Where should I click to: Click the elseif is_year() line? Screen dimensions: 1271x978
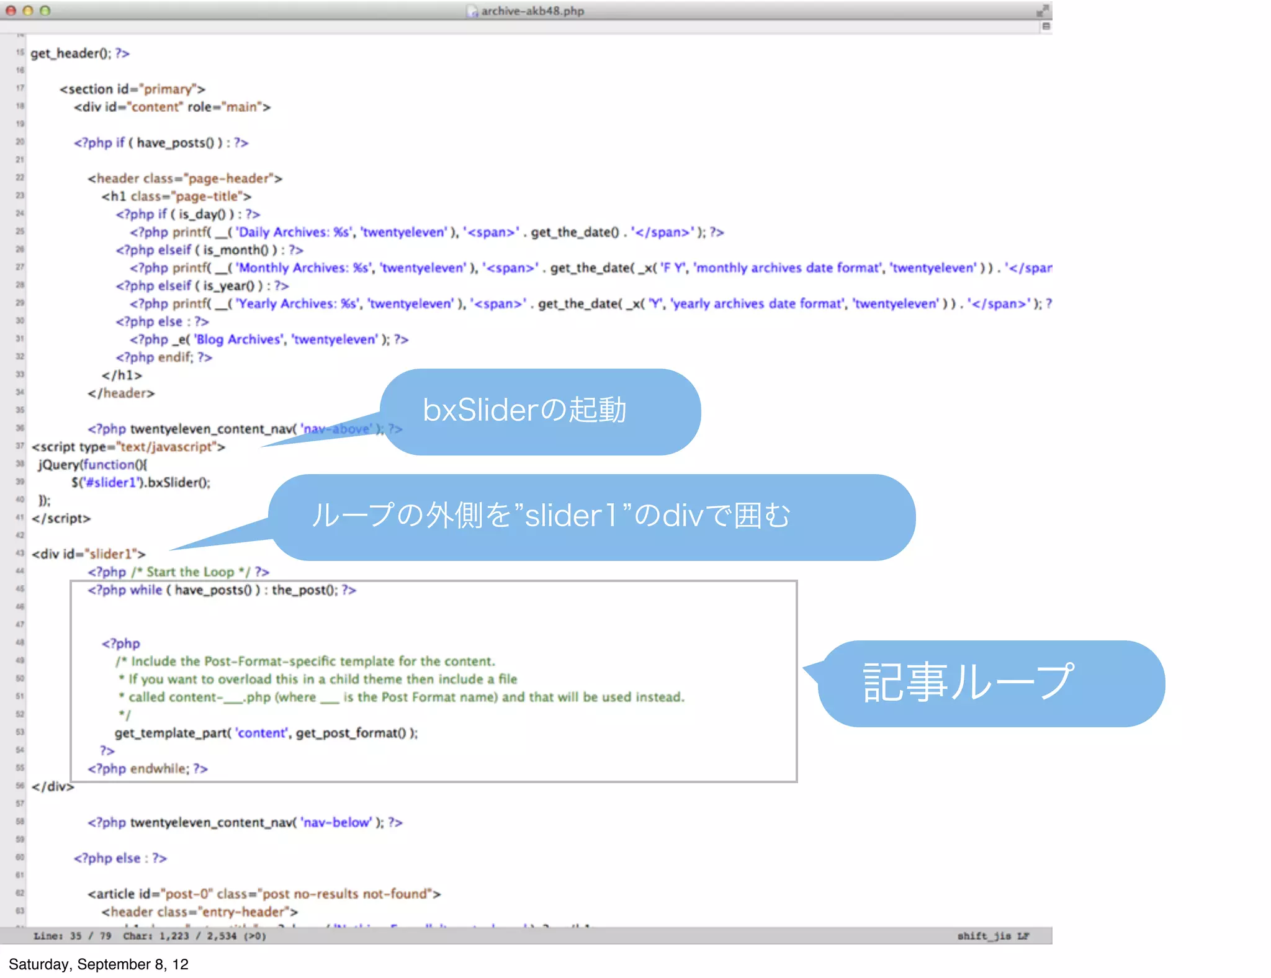tap(202, 286)
